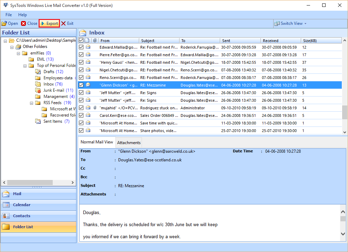Click the Size(KB) column header
Image resolution: width=348 pixels, height=252 pixels.
pyautogui.click(x=321, y=40)
